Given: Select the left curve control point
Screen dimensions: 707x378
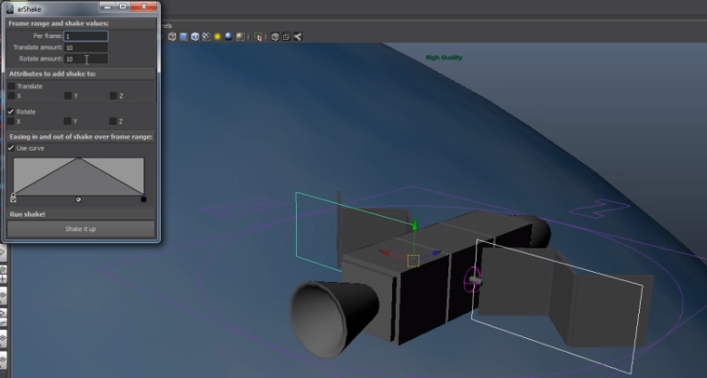Looking at the screenshot, I should (13, 195).
